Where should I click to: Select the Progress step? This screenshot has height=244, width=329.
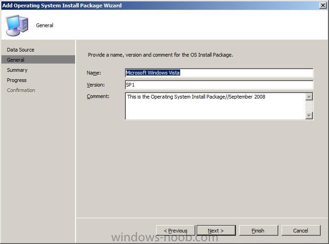tap(17, 80)
